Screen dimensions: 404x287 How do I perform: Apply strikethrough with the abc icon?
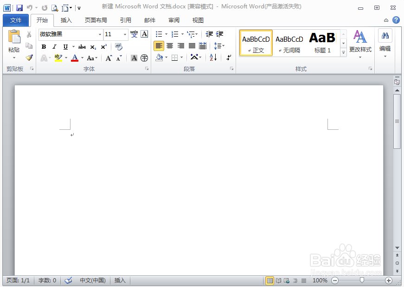[x=82, y=47]
